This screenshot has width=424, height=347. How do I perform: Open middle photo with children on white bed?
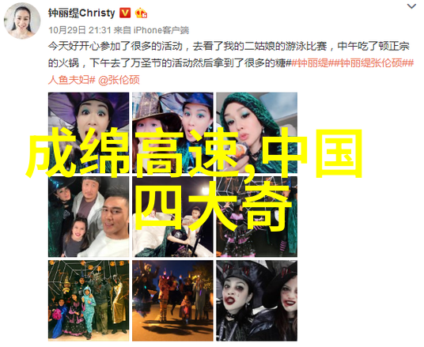(x=172, y=217)
